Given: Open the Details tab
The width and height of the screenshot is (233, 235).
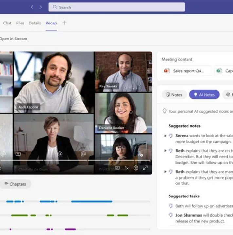Looking at the screenshot, I should click(35, 23).
